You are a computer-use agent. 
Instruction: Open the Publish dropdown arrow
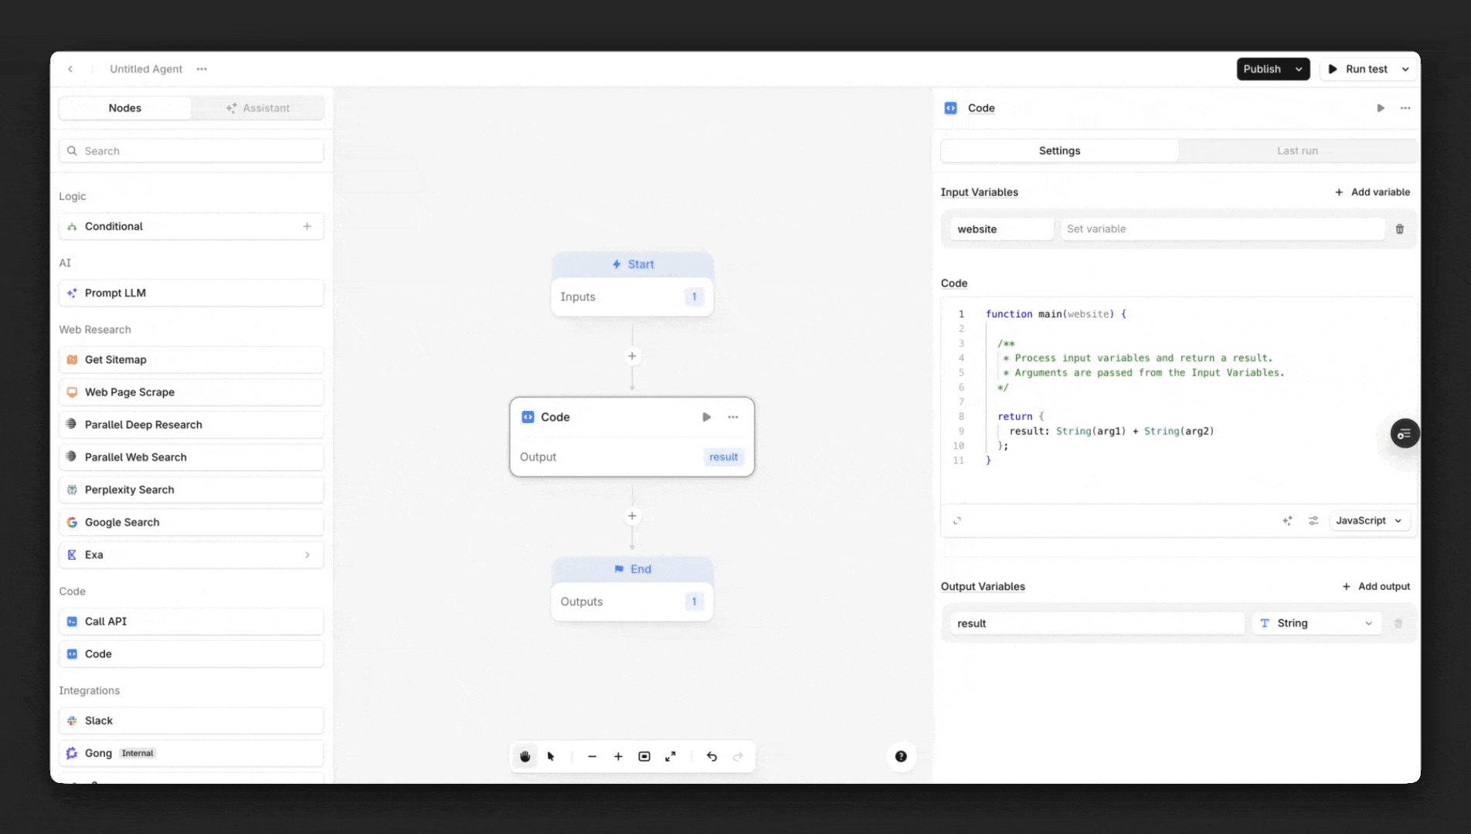pyautogui.click(x=1299, y=69)
